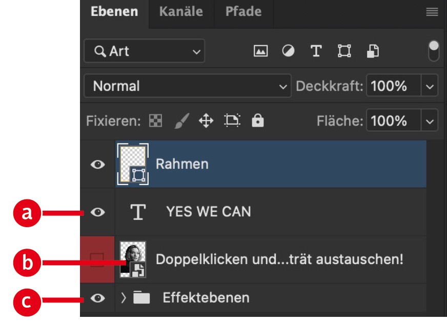Expand the Effektebenen layer group

tap(123, 297)
